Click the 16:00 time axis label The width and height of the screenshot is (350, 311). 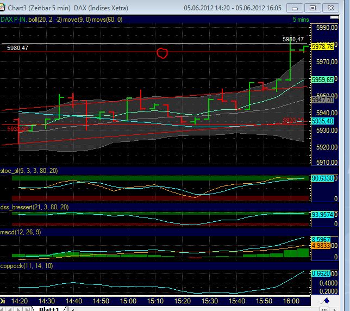coord(291,301)
